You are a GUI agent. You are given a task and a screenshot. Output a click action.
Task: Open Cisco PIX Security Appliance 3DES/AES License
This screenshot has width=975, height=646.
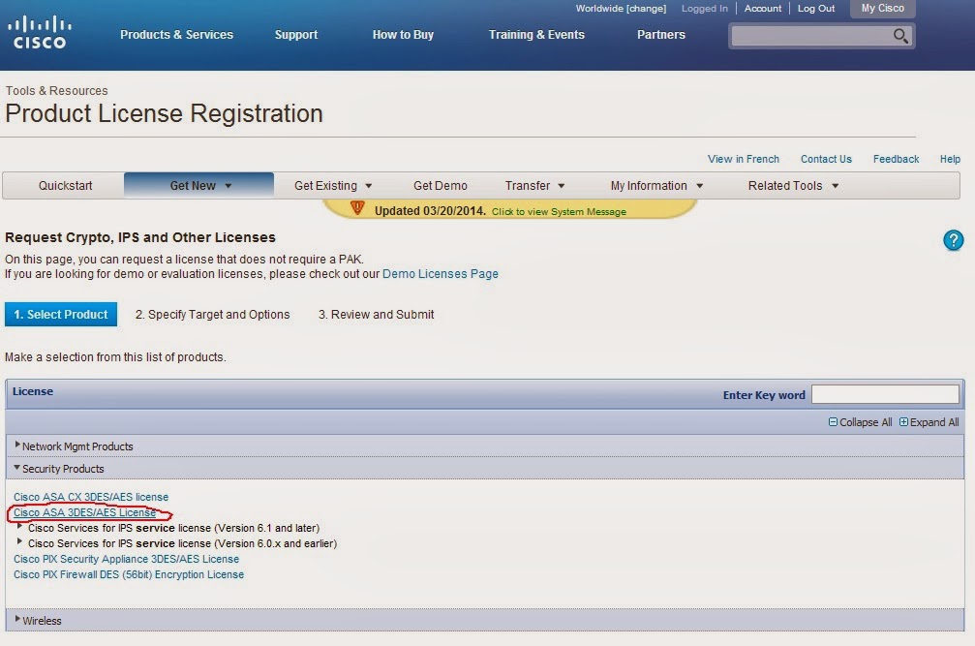point(126,559)
